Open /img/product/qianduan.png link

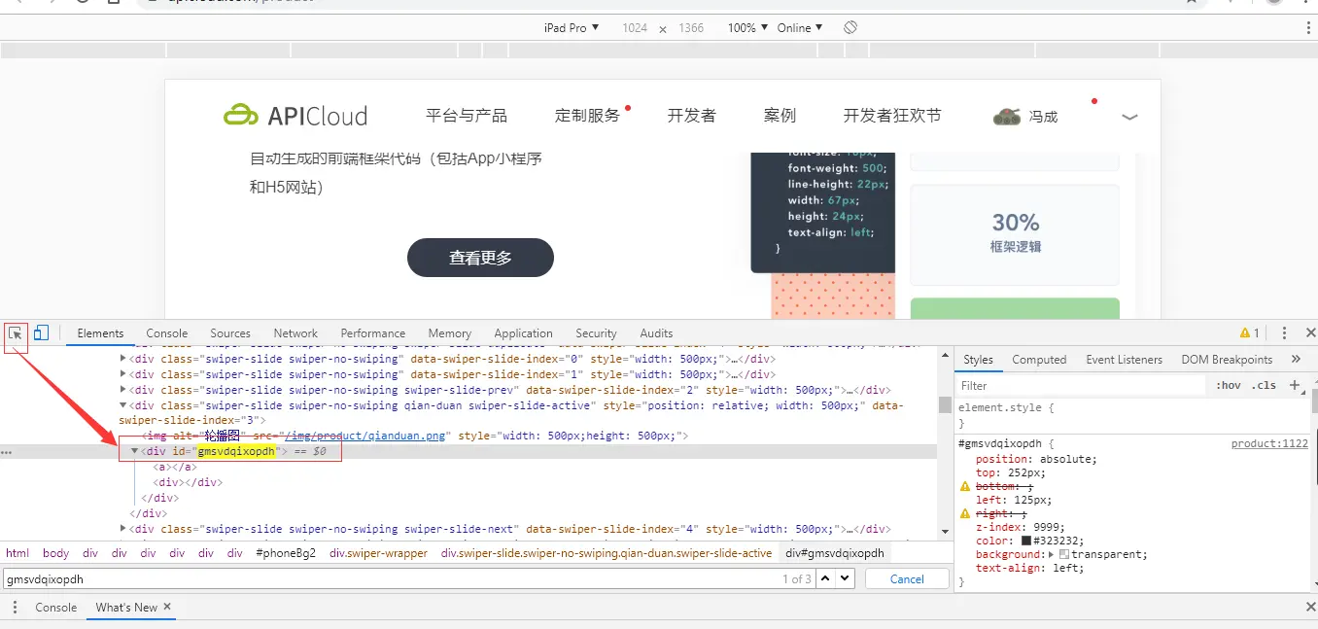363,436
